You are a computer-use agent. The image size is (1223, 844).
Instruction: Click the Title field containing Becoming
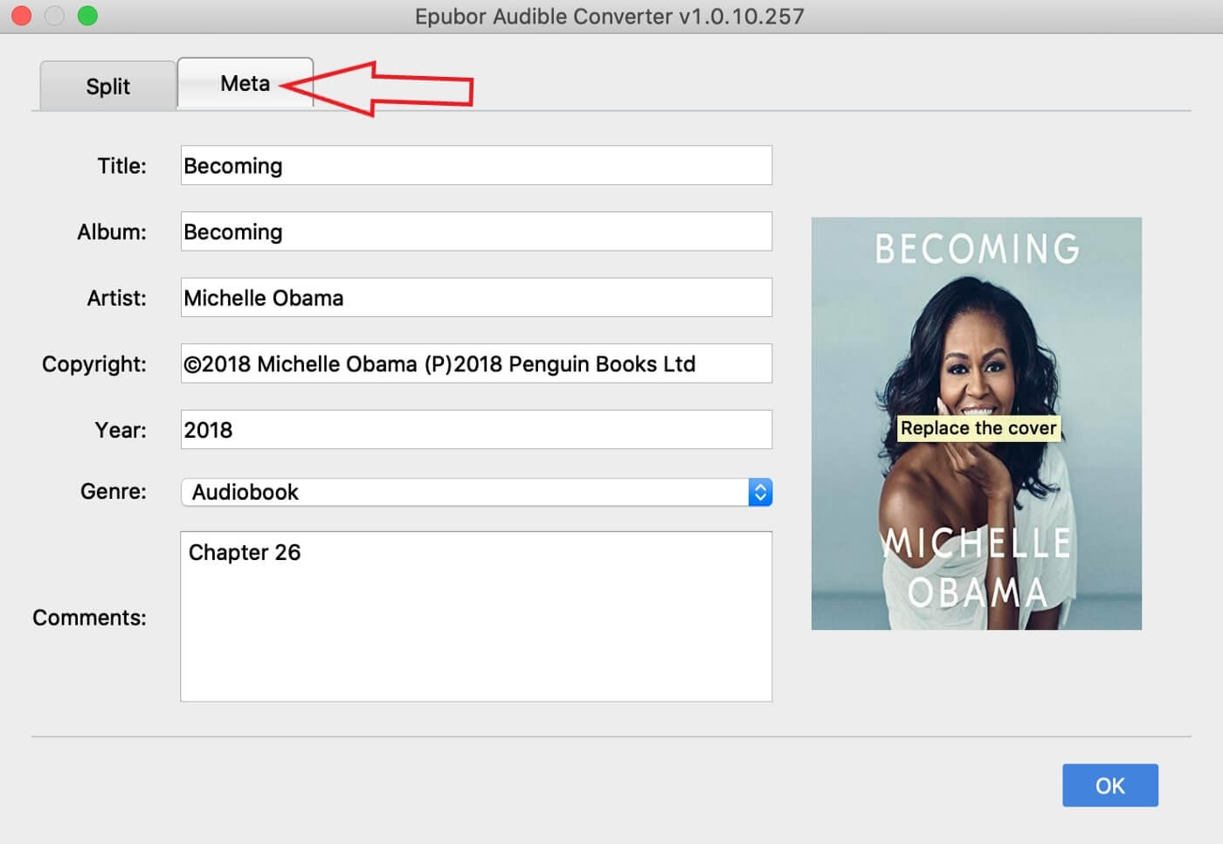476,165
